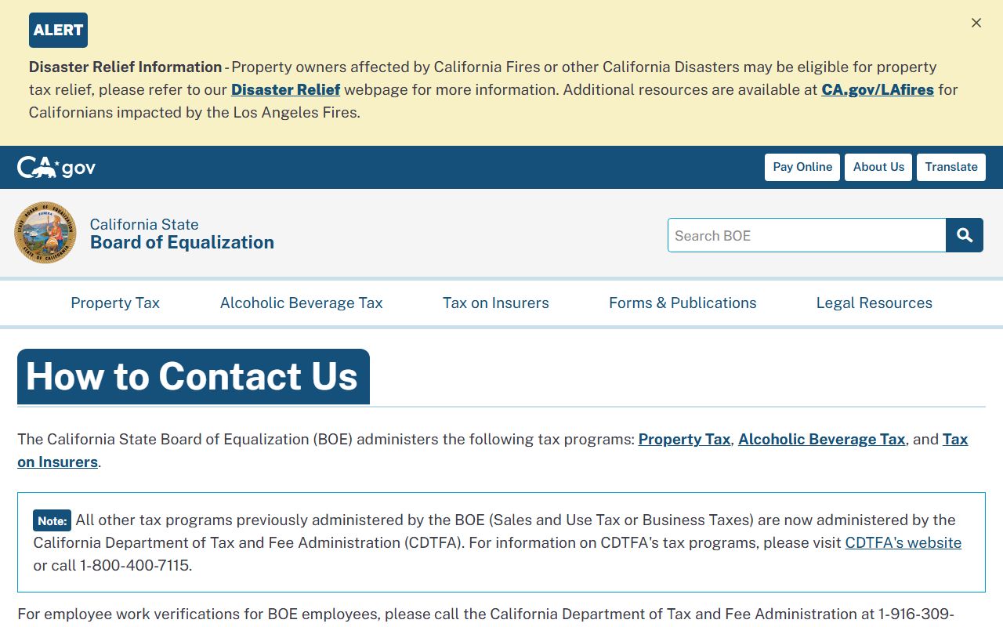Open the About Us button
1003x627 pixels.
pos(878,167)
